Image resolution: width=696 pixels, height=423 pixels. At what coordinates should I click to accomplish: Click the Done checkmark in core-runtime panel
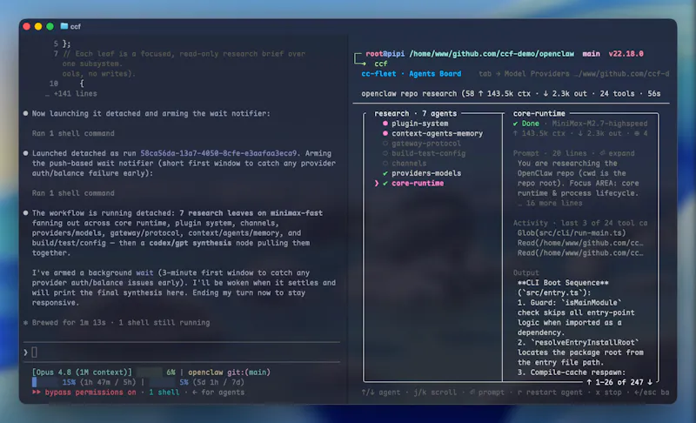[515, 124]
